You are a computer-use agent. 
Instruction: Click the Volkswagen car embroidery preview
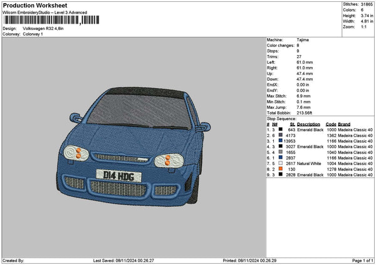click(134, 146)
